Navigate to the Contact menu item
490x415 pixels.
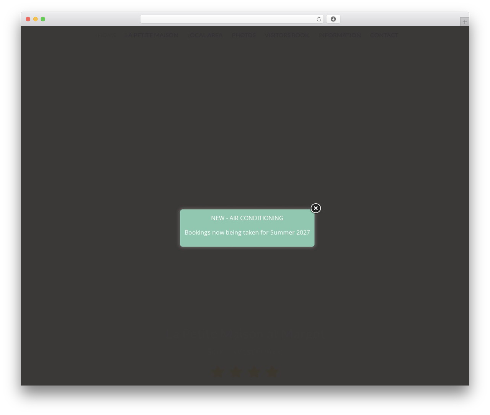point(384,35)
